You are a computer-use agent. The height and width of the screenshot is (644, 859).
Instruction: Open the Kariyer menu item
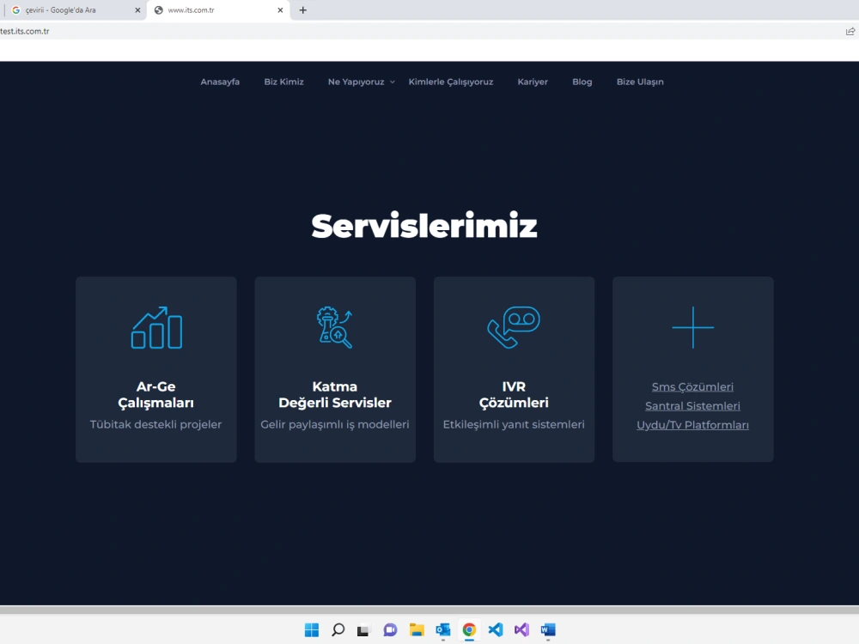pos(533,82)
